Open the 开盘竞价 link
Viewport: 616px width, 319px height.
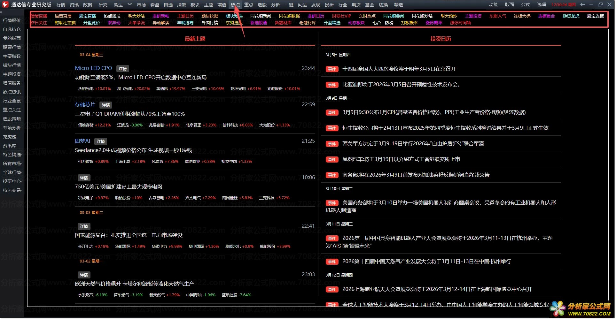[x=92, y=23]
